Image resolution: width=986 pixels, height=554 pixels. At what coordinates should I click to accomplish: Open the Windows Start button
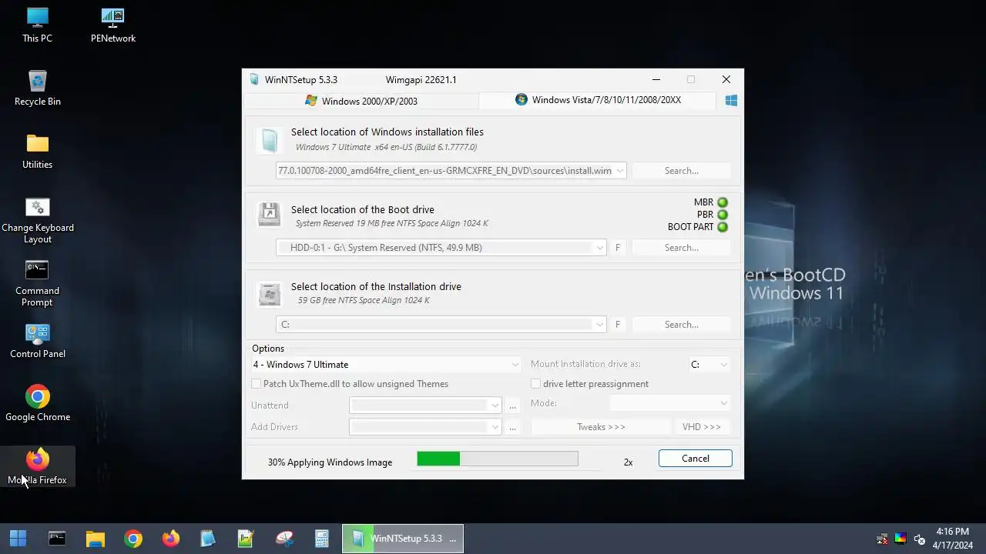click(x=18, y=539)
